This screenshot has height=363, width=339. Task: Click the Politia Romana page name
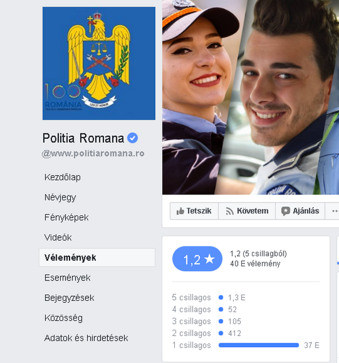(x=83, y=138)
